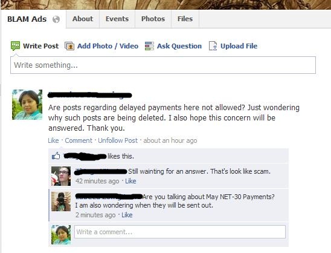Viewport: 331px width, 253px height.
Task: Open the About tab
Action: pos(83,19)
